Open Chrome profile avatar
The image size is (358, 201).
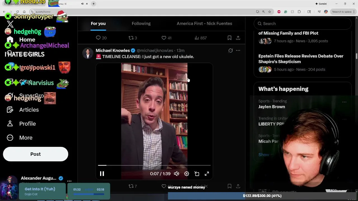(x=326, y=12)
